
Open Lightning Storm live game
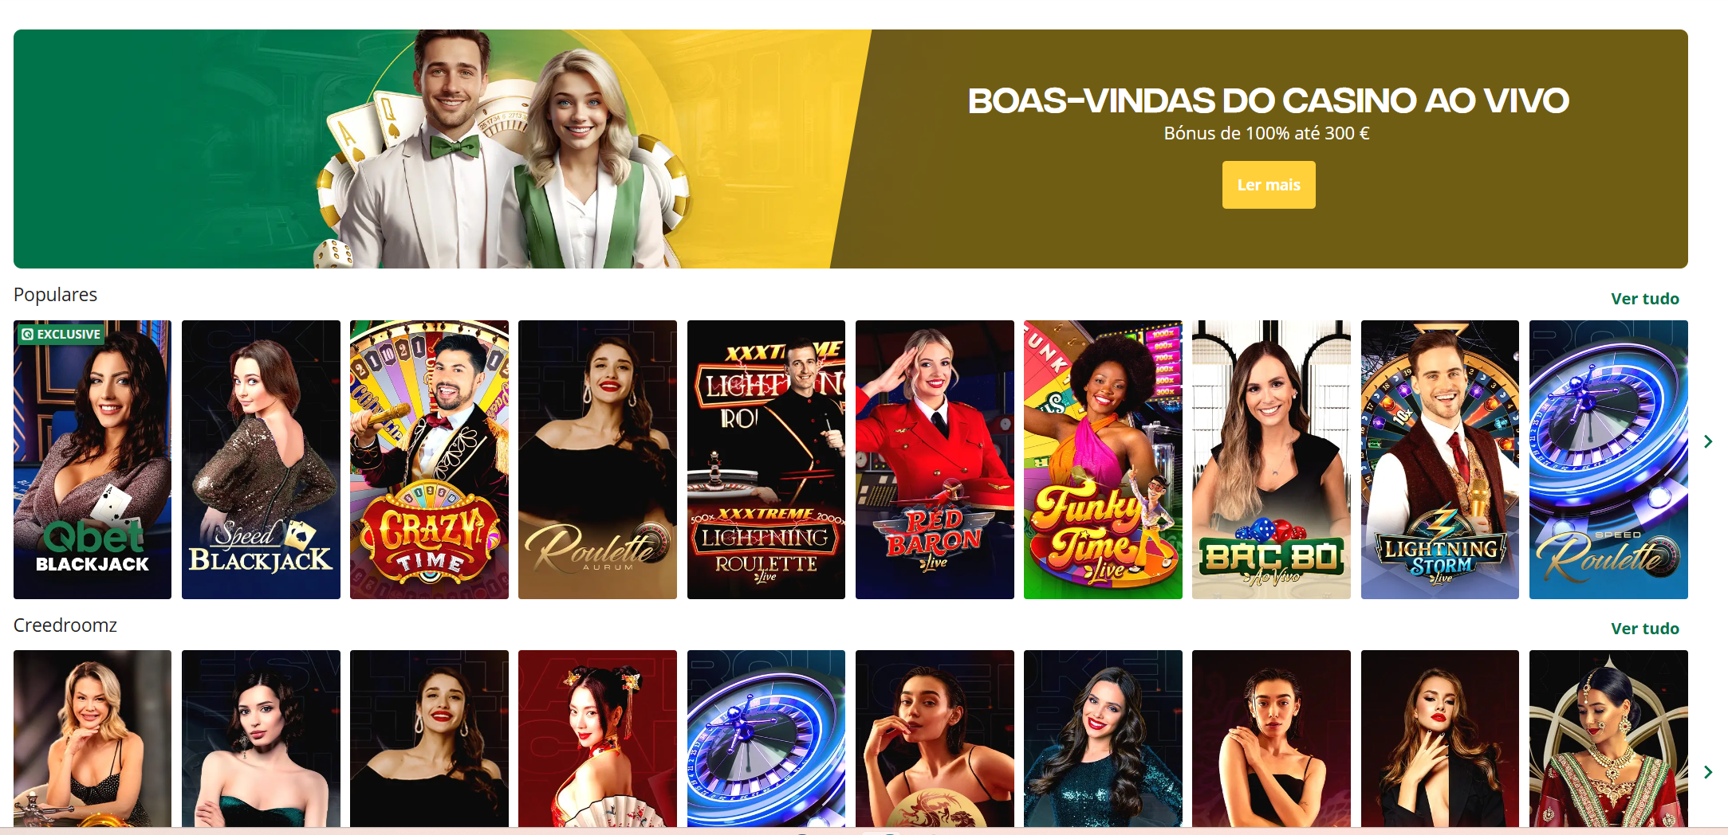pos(1440,460)
